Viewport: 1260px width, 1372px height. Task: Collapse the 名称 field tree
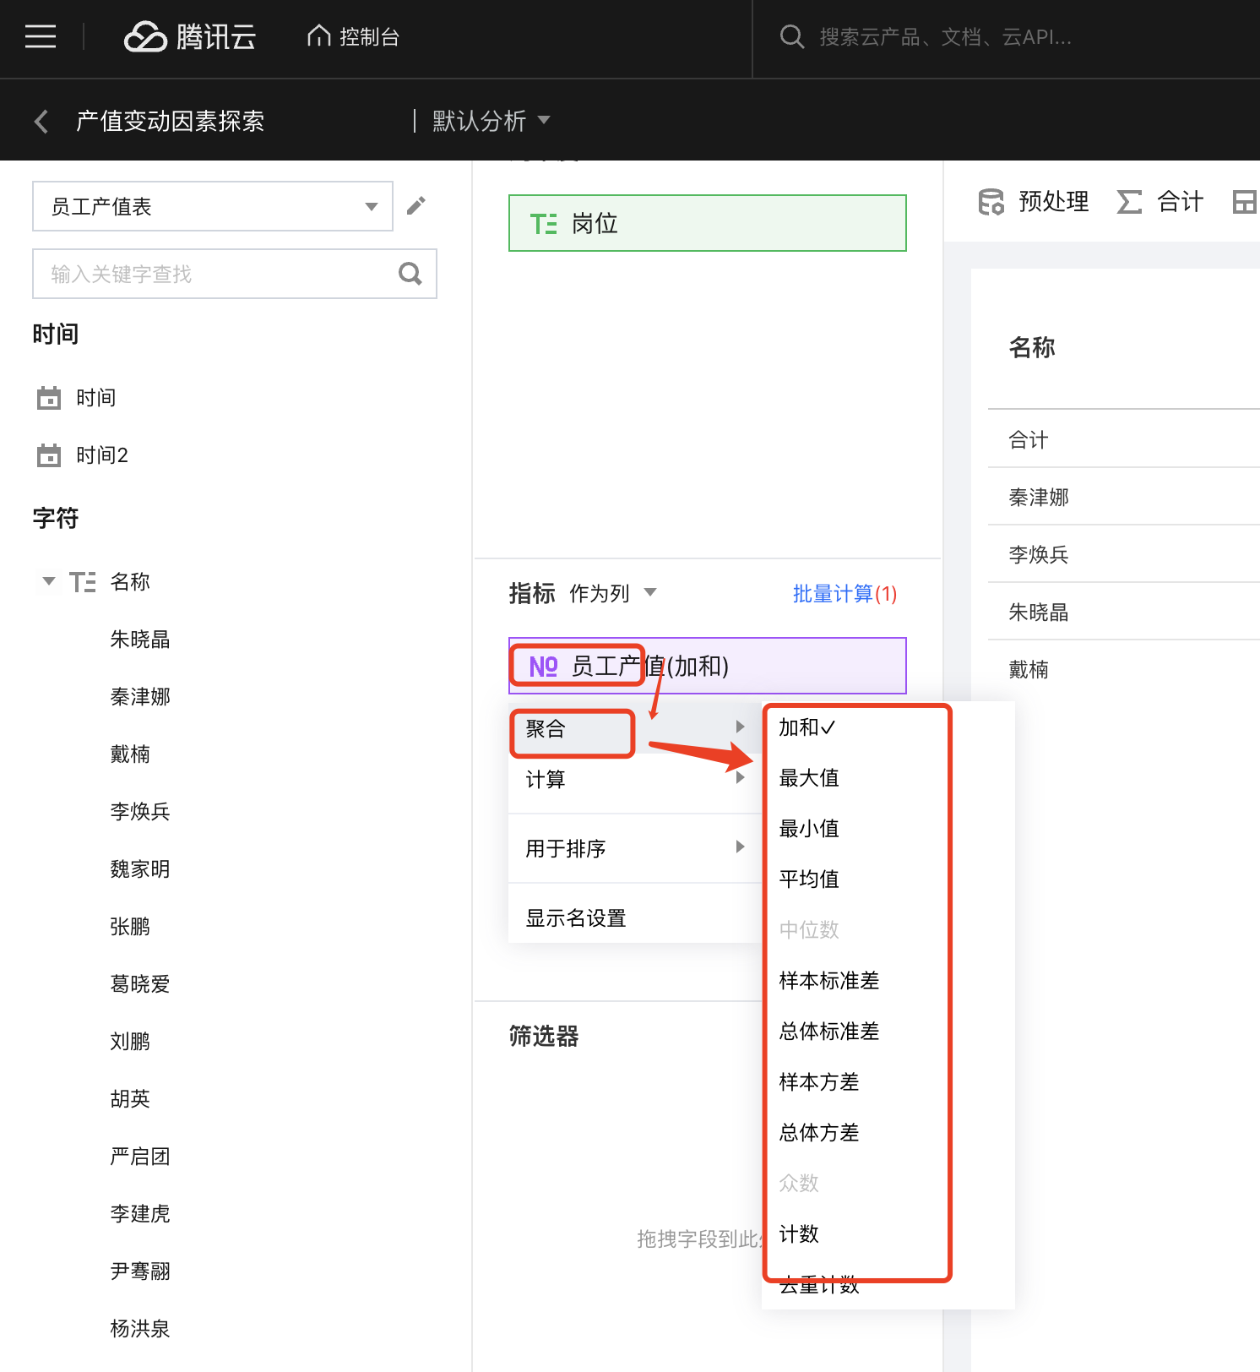coord(49,581)
